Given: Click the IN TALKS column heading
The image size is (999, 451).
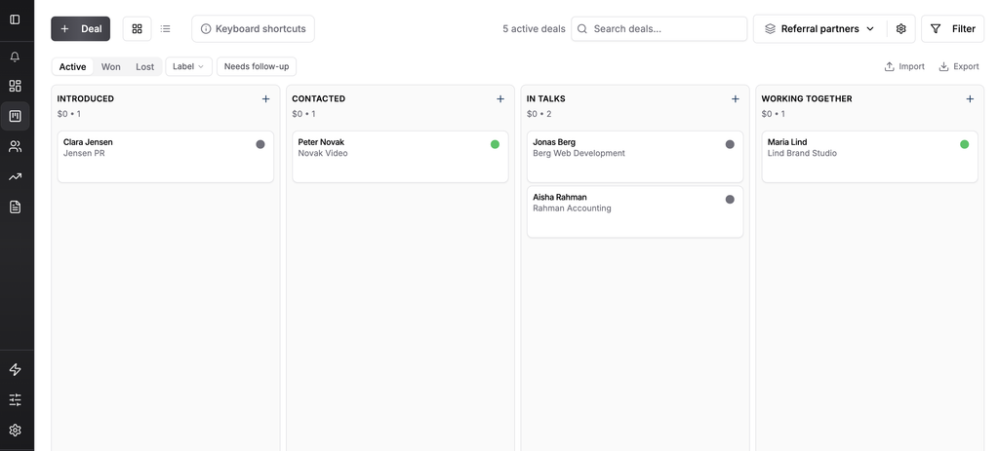Looking at the screenshot, I should [x=546, y=98].
